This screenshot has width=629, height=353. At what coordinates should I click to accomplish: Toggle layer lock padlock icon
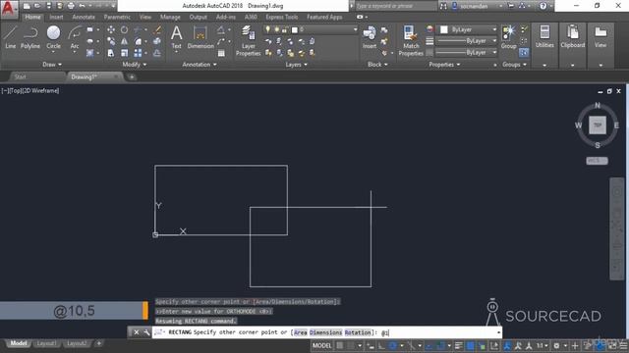pyautogui.click(x=285, y=29)
